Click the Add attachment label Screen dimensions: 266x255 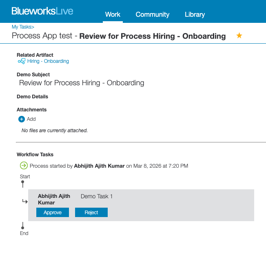tap(31, 119)
